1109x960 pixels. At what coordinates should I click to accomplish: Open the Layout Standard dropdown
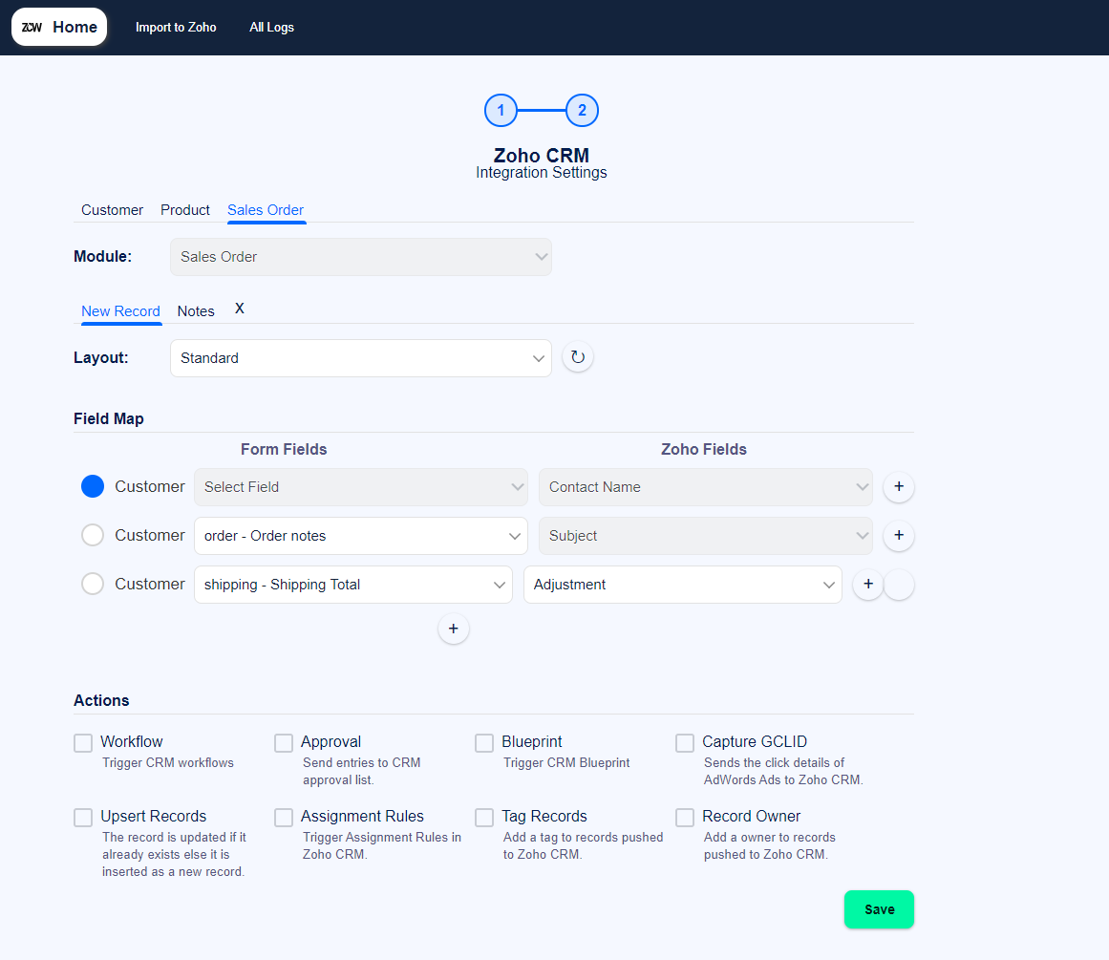pyautogui.click(x=361, y=358)
